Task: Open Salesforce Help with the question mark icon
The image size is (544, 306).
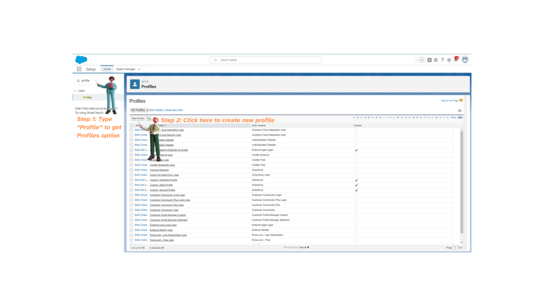Action: tap(443, 59)
